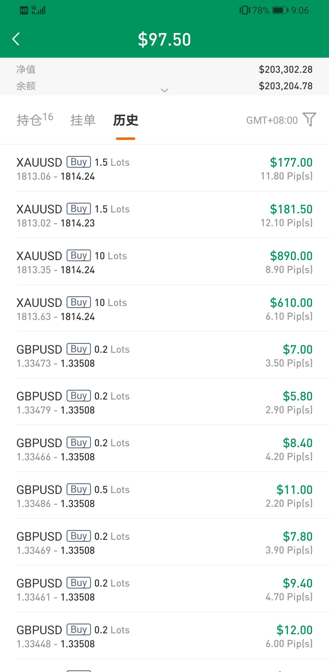Switch to the 持仓 positions tab
The image size is (329, 672).
click(35, 120)
